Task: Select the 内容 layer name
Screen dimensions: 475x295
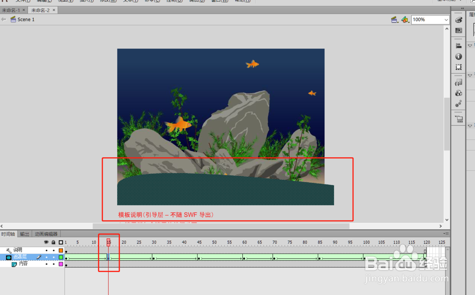Action: click(23, 264)
